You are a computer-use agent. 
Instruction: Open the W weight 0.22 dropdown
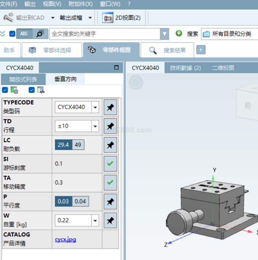(x=95, y=220)
